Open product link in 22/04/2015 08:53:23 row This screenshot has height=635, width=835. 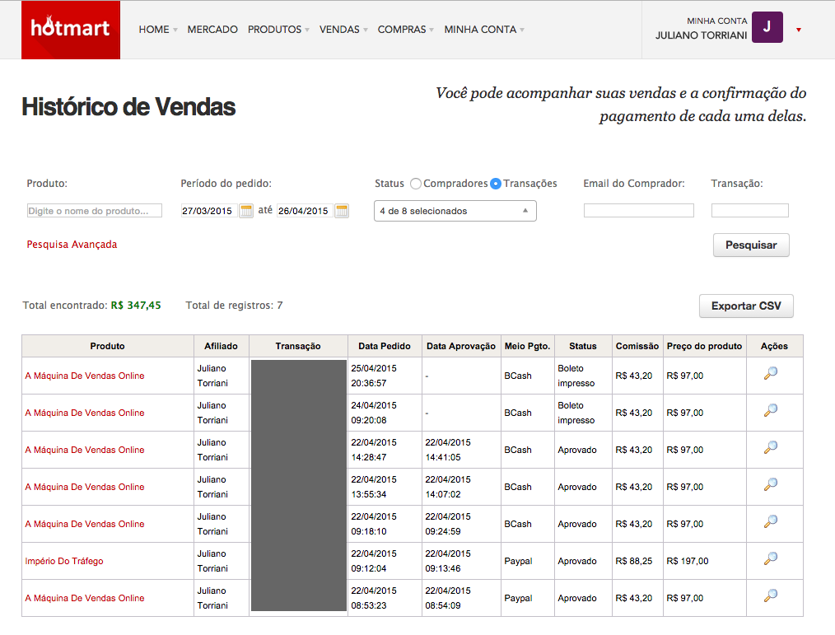tap(85, 598)
